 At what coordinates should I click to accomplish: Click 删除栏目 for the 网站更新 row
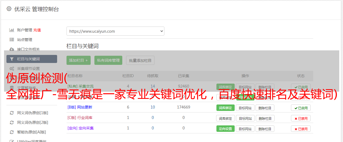pos(265,108)
